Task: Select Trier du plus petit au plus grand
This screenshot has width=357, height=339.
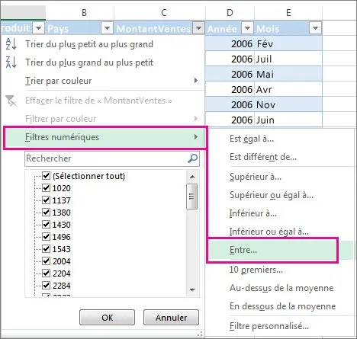Action: (x=89, y=44)
